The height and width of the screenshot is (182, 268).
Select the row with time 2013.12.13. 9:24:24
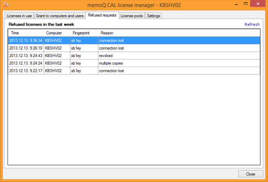tap(134, 63)
